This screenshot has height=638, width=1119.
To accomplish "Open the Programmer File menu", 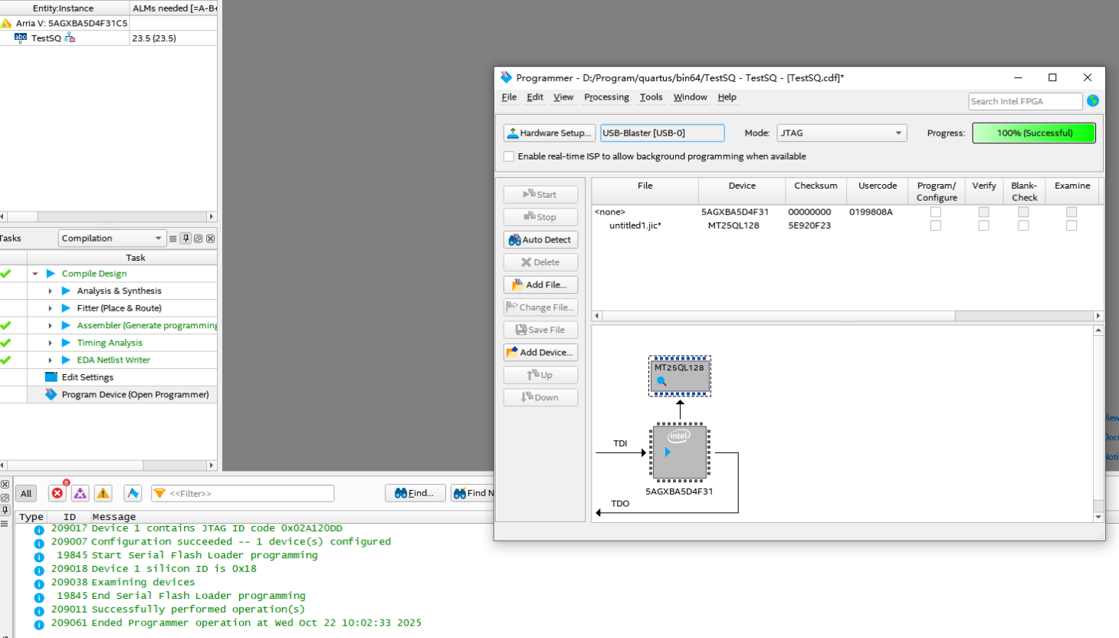I will [509, 97].
